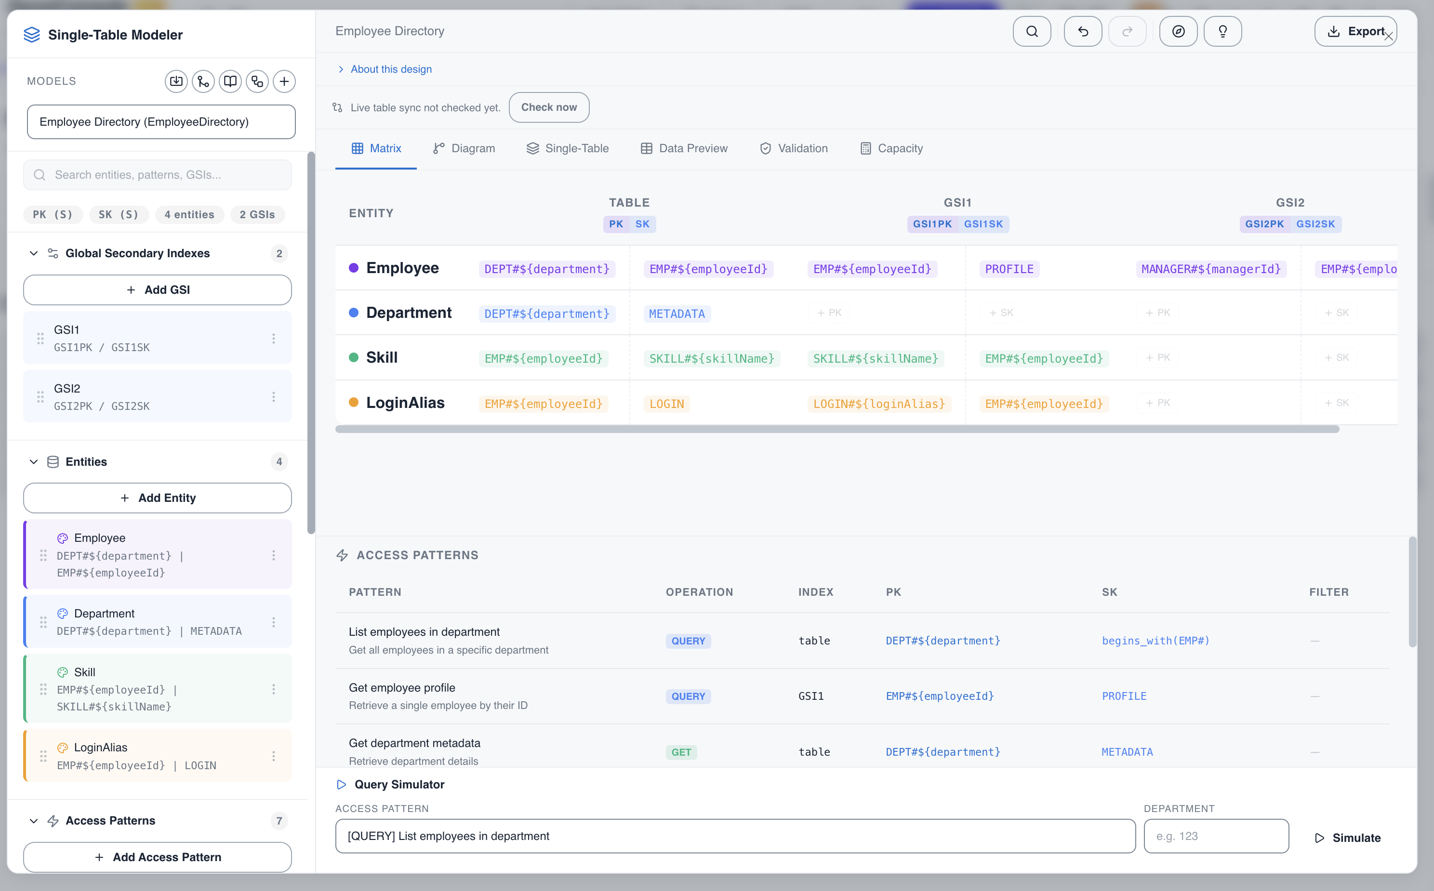Click the search magnifier icon in header
This screenshot has width=1434, height=891.
pyautogui.click(x=1032, y=31)
